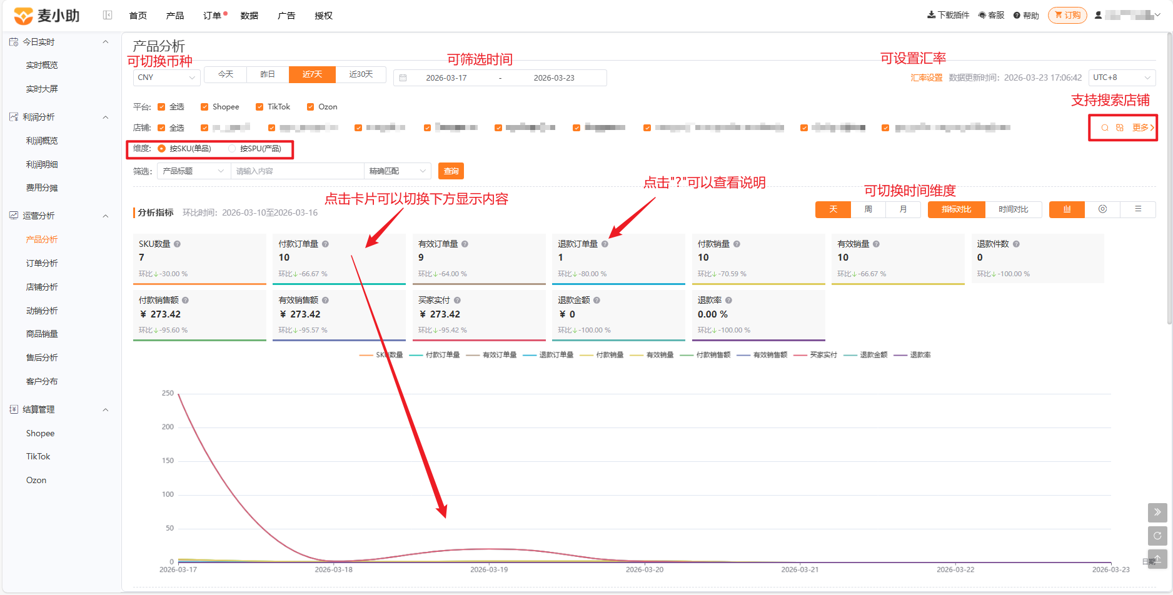
Task: Click the orange 查询 button
Action: (x=451, y=171)
